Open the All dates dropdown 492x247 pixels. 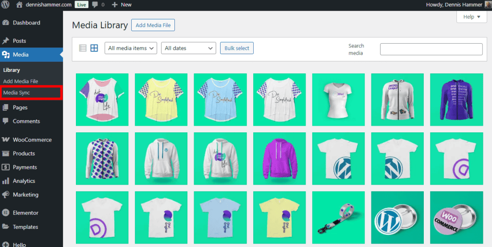coord(188,48)
